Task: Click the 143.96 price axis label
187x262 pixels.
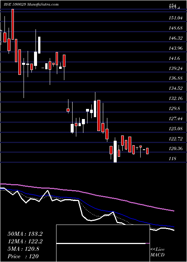Action: click(x=176, y=48)
